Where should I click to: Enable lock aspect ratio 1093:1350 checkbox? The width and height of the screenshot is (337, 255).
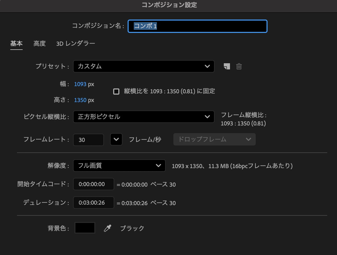coord(116,92)
